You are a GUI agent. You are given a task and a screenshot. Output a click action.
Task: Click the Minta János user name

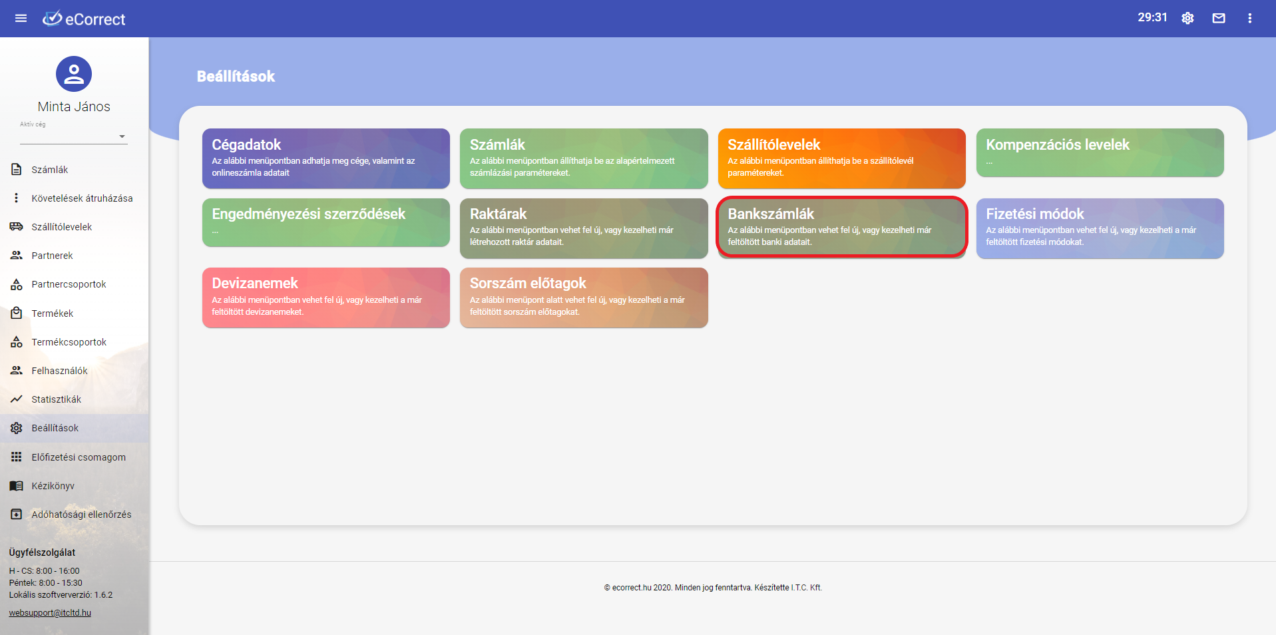point(74,106)
